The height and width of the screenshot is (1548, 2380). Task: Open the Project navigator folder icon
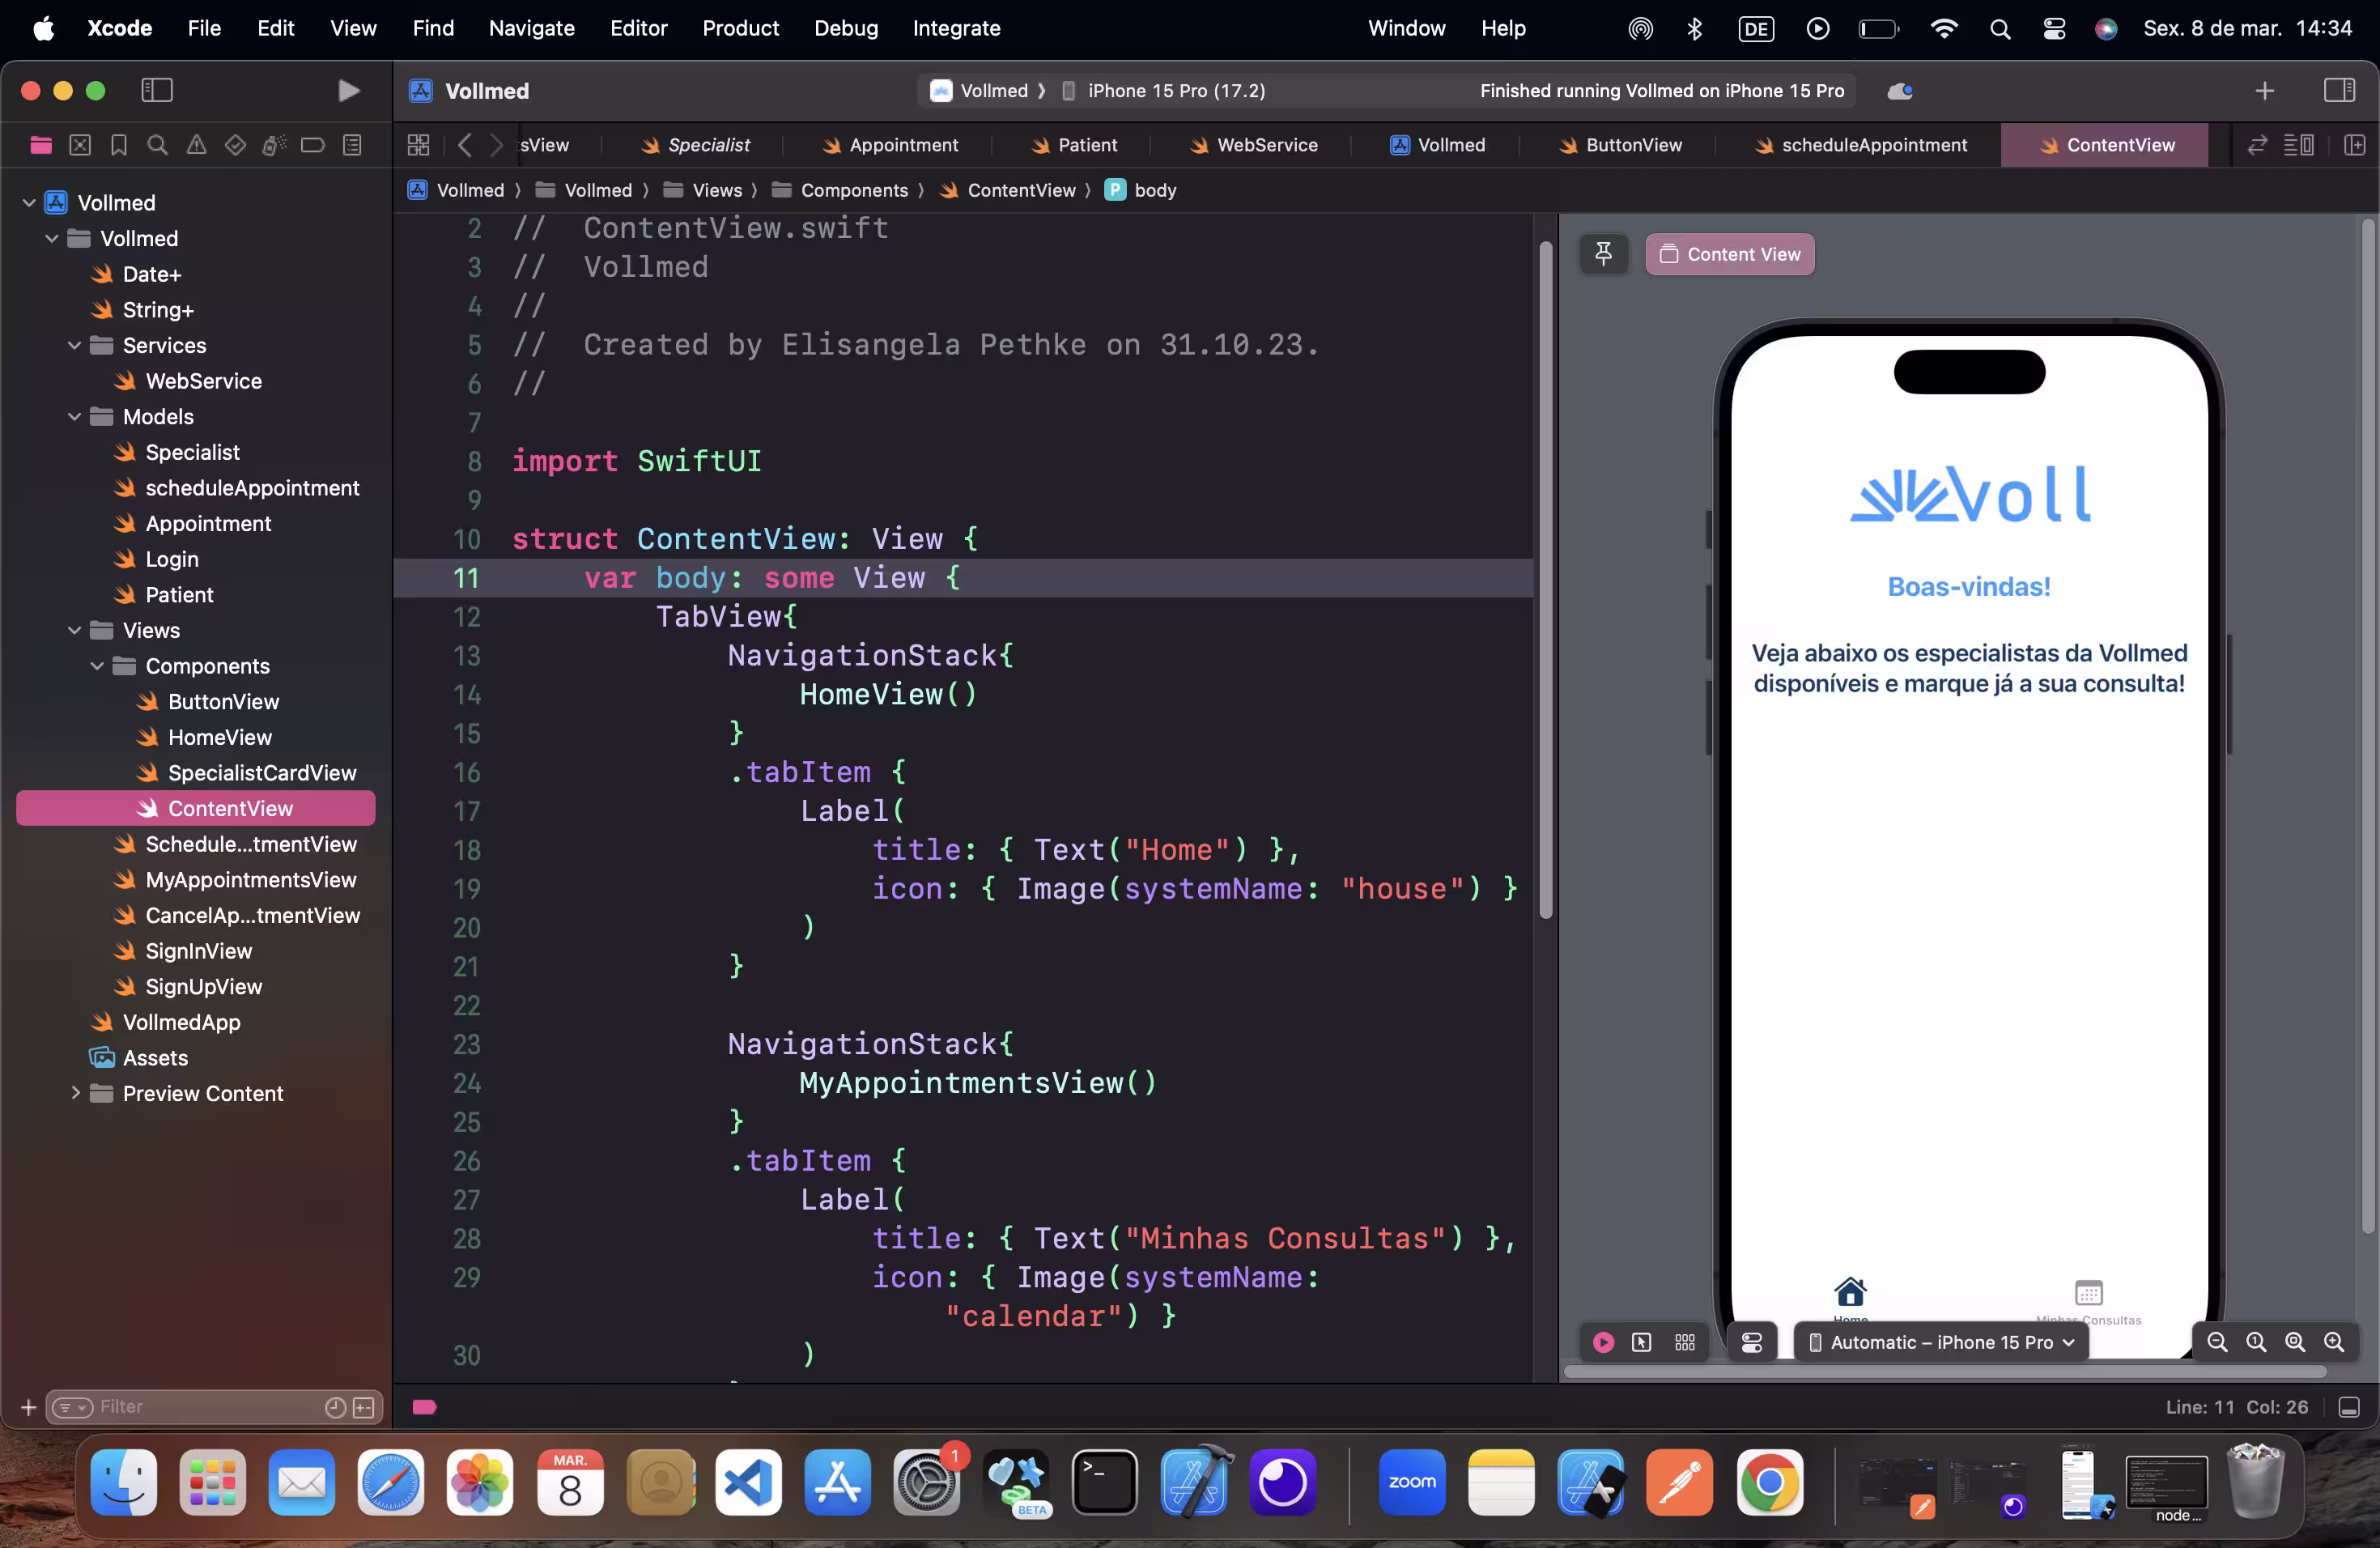coord(41,145)
